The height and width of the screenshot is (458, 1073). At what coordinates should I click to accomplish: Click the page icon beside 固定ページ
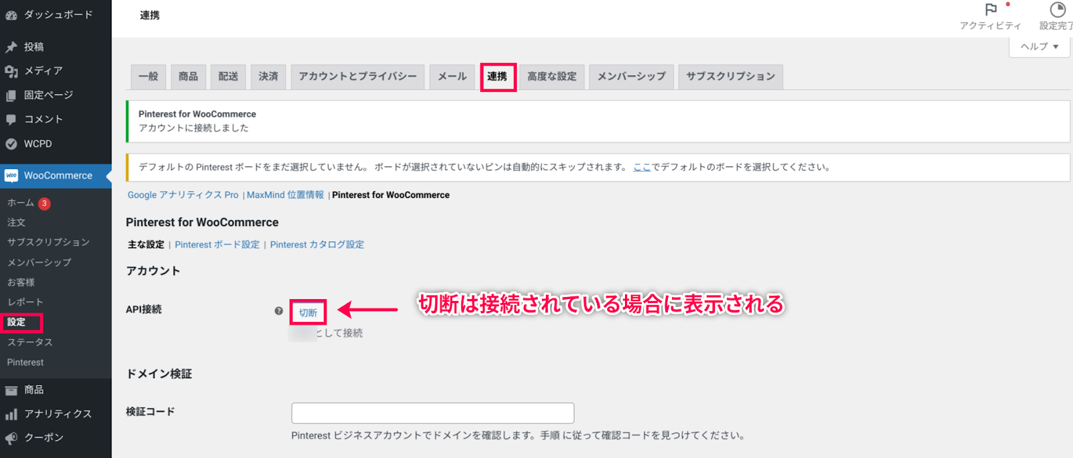pyautogui.click(x=11, y=95)
